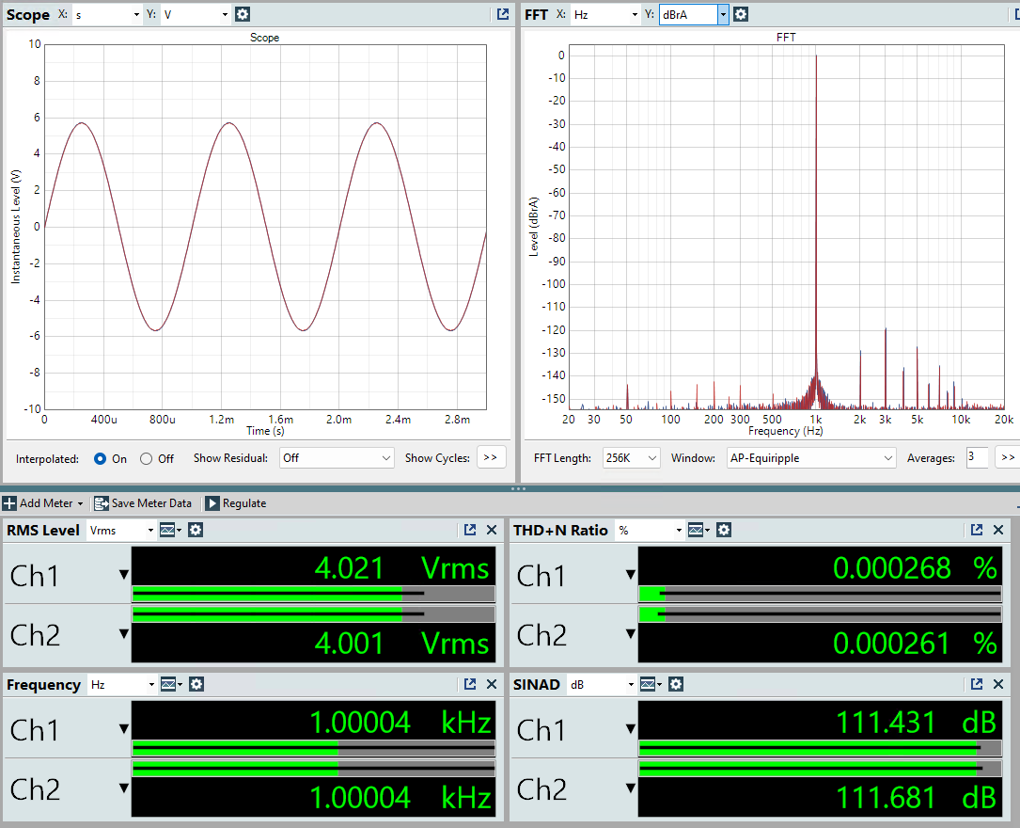
Task: Open FFT Y axis dBrA dropdown
Action: pos(723,14)
